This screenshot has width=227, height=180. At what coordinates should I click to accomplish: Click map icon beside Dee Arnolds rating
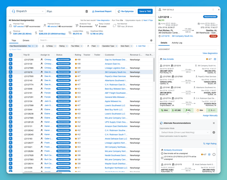215,59
